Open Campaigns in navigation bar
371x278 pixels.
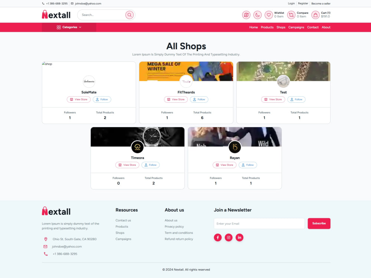[296, 27]
